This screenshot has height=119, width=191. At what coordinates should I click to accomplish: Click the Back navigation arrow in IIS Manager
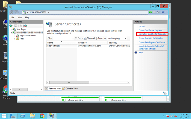[x=12, y=12]
